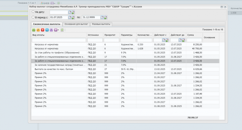Click quantity cell 0.330
The width and height of the screenshot is (242, 130).
click(x=140, y=44)
